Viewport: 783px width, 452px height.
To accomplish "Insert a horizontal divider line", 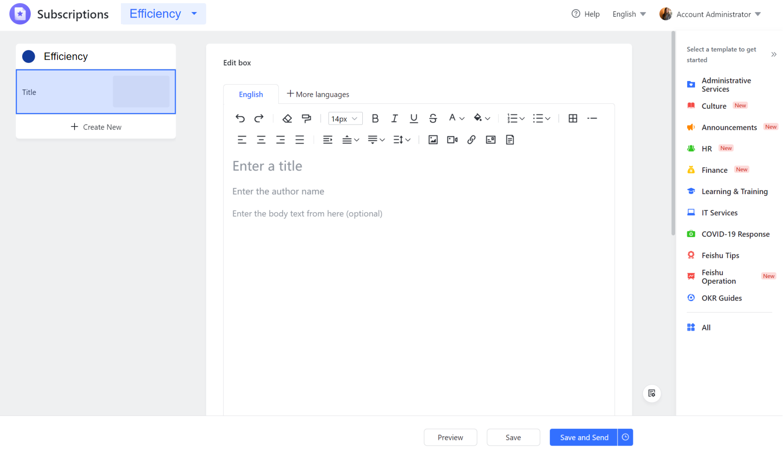I will click(592, 118).
